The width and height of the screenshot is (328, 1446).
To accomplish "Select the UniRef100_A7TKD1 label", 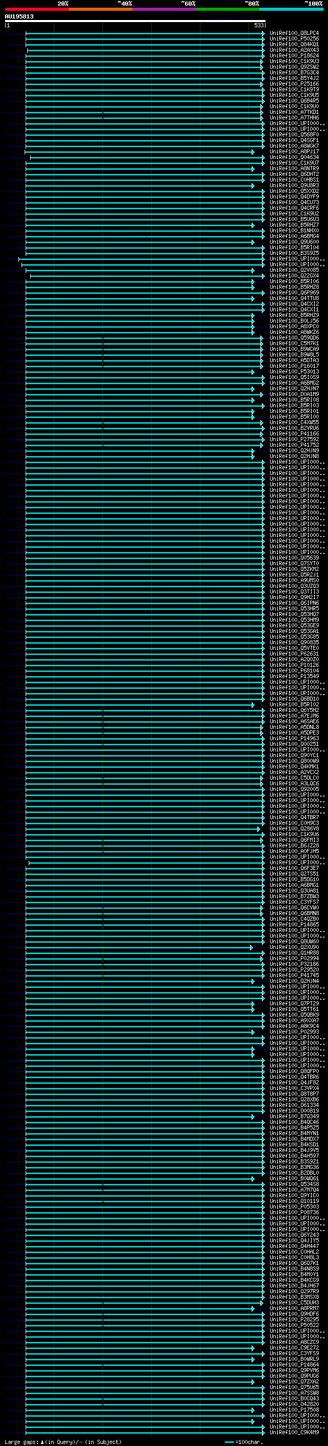I will (294, 112).
